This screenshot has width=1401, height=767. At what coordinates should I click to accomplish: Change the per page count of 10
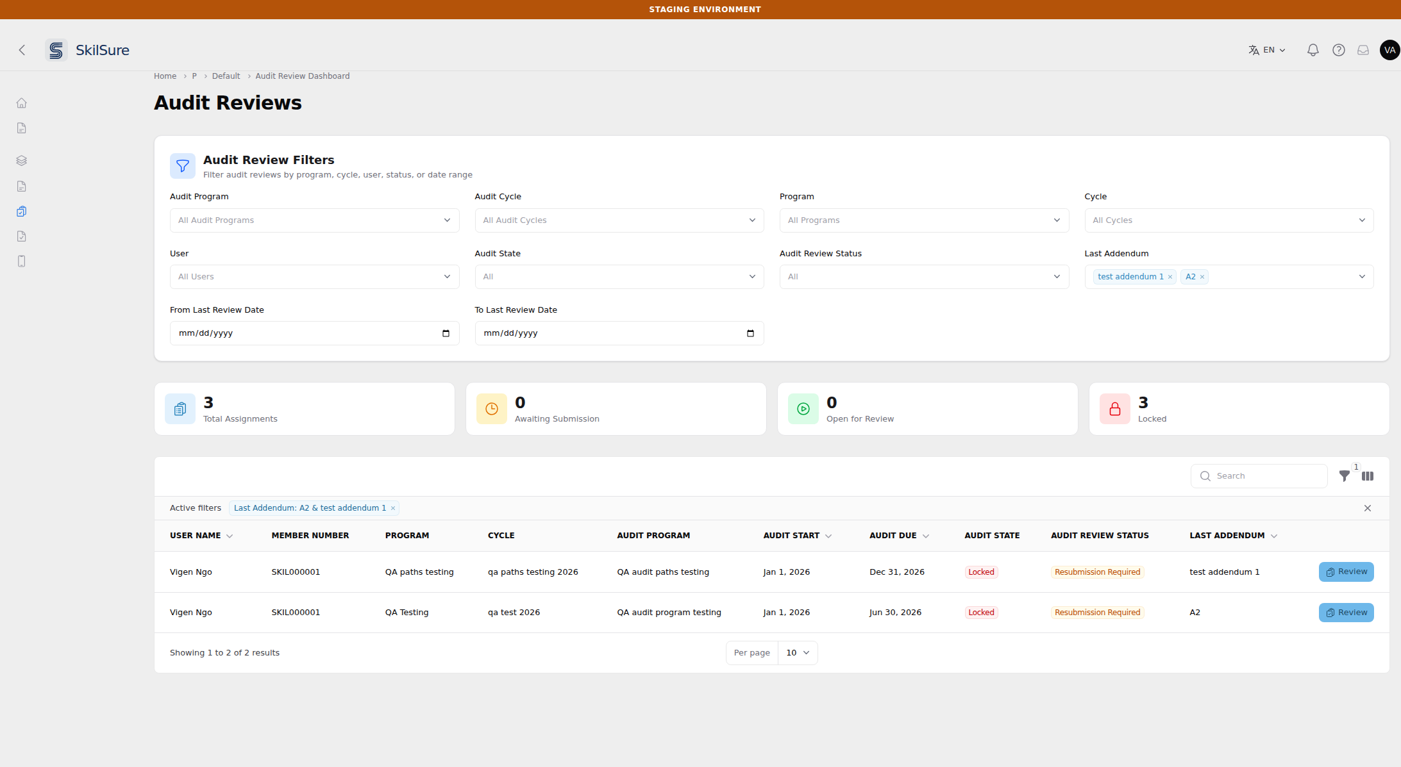798,653
